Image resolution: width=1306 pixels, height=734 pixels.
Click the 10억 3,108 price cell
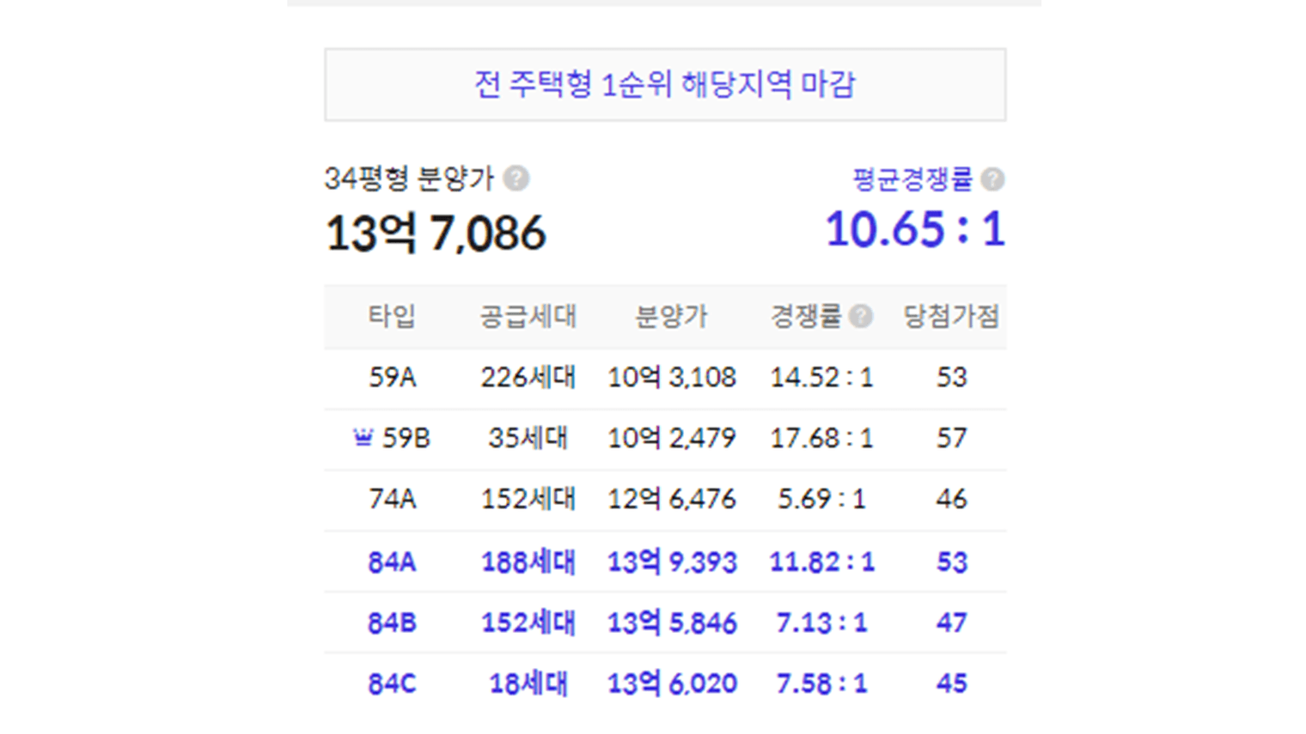click(x=672, y=377)
